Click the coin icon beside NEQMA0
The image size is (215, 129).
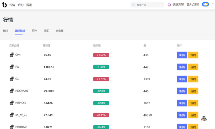(x=12, y=91)
